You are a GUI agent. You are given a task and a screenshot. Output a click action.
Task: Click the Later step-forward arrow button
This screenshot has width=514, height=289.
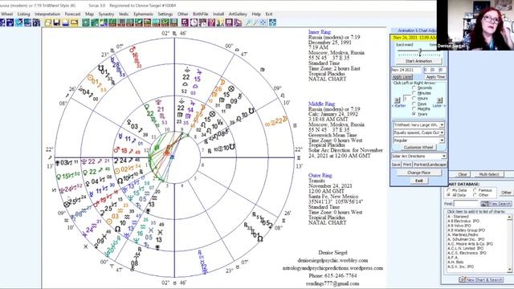point(439,100)
